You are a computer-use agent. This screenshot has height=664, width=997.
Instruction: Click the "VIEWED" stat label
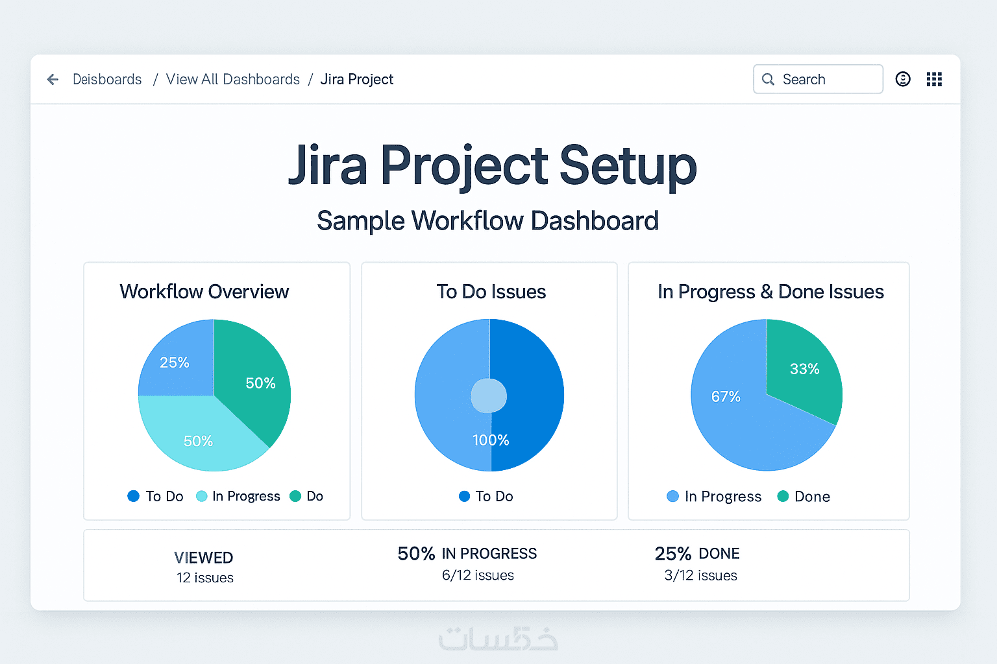(204, 558)
